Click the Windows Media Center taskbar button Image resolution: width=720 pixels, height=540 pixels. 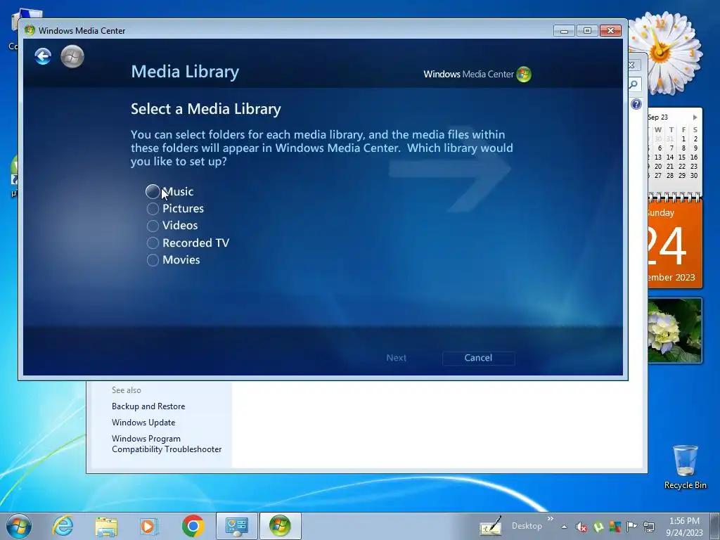point(280,526)
